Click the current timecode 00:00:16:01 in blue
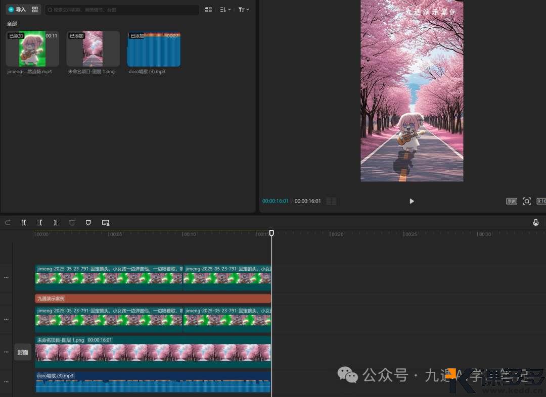This screenshot has height=397, width=546. pos(275,201)
